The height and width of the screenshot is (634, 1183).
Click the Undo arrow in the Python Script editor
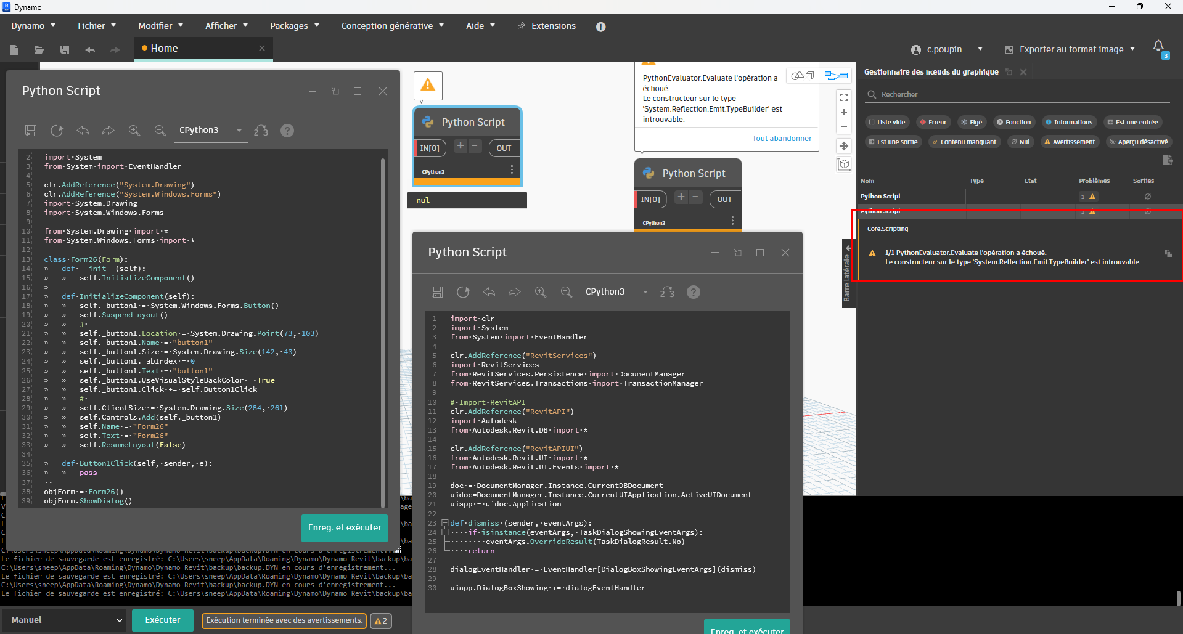83,130
